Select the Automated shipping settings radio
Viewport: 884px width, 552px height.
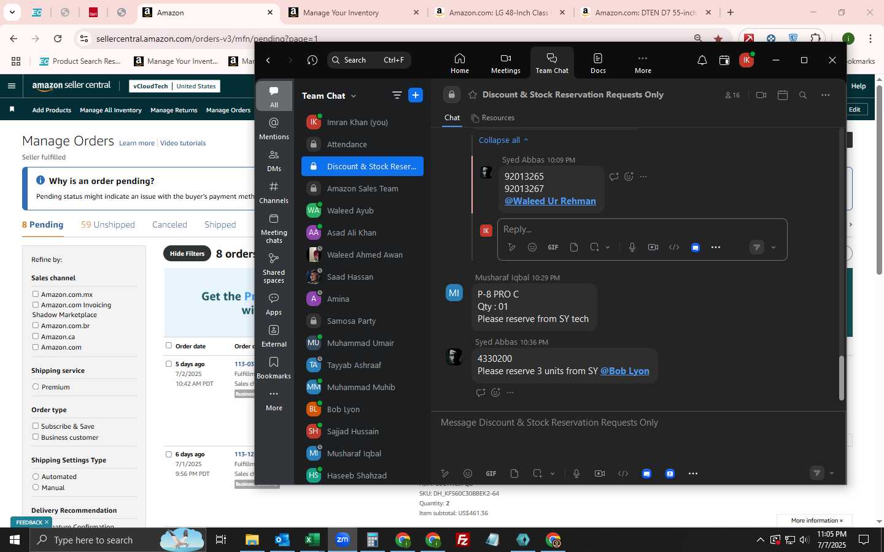coord(36,477)
